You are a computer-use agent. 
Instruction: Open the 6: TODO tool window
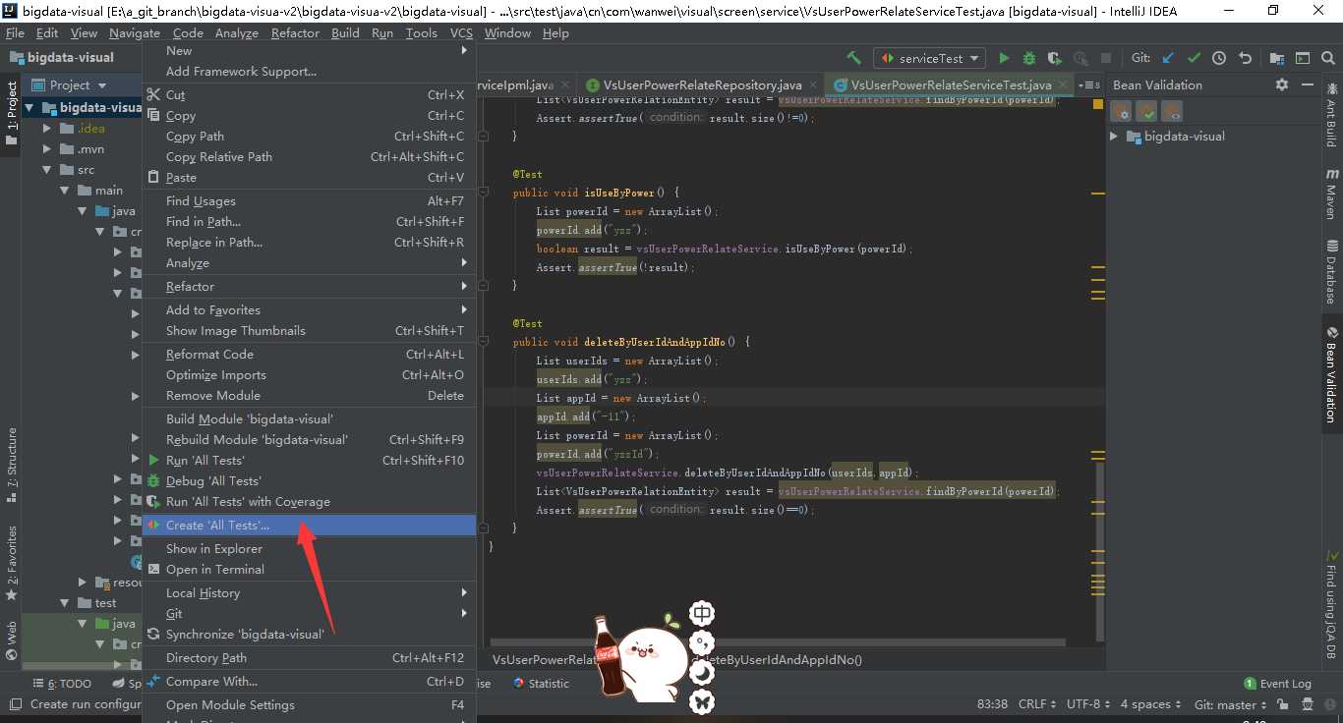pos(62,684)
